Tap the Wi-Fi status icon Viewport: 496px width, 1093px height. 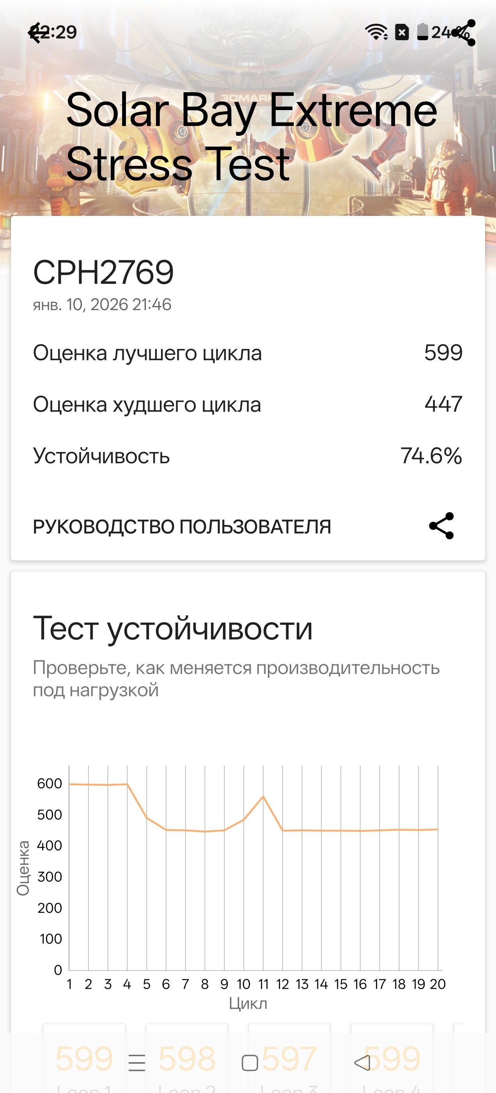pos(376,32)
